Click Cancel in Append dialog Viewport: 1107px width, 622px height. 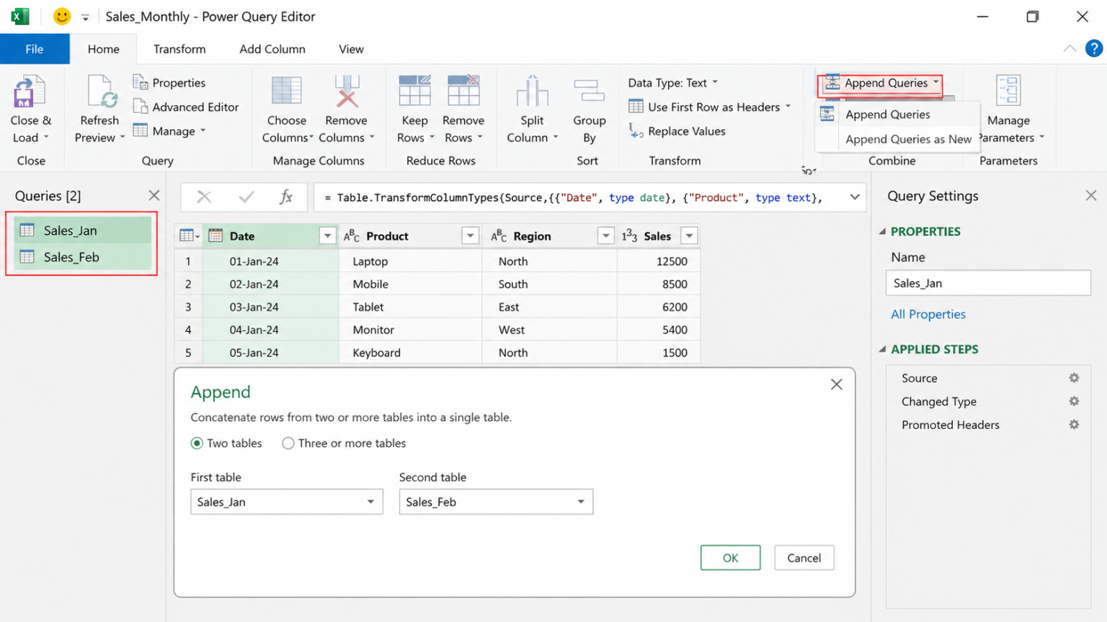(x=804, y=558)
